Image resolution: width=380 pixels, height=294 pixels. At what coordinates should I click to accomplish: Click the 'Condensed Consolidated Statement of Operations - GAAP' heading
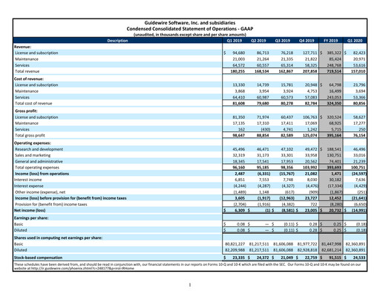click(x=190, y=29)
